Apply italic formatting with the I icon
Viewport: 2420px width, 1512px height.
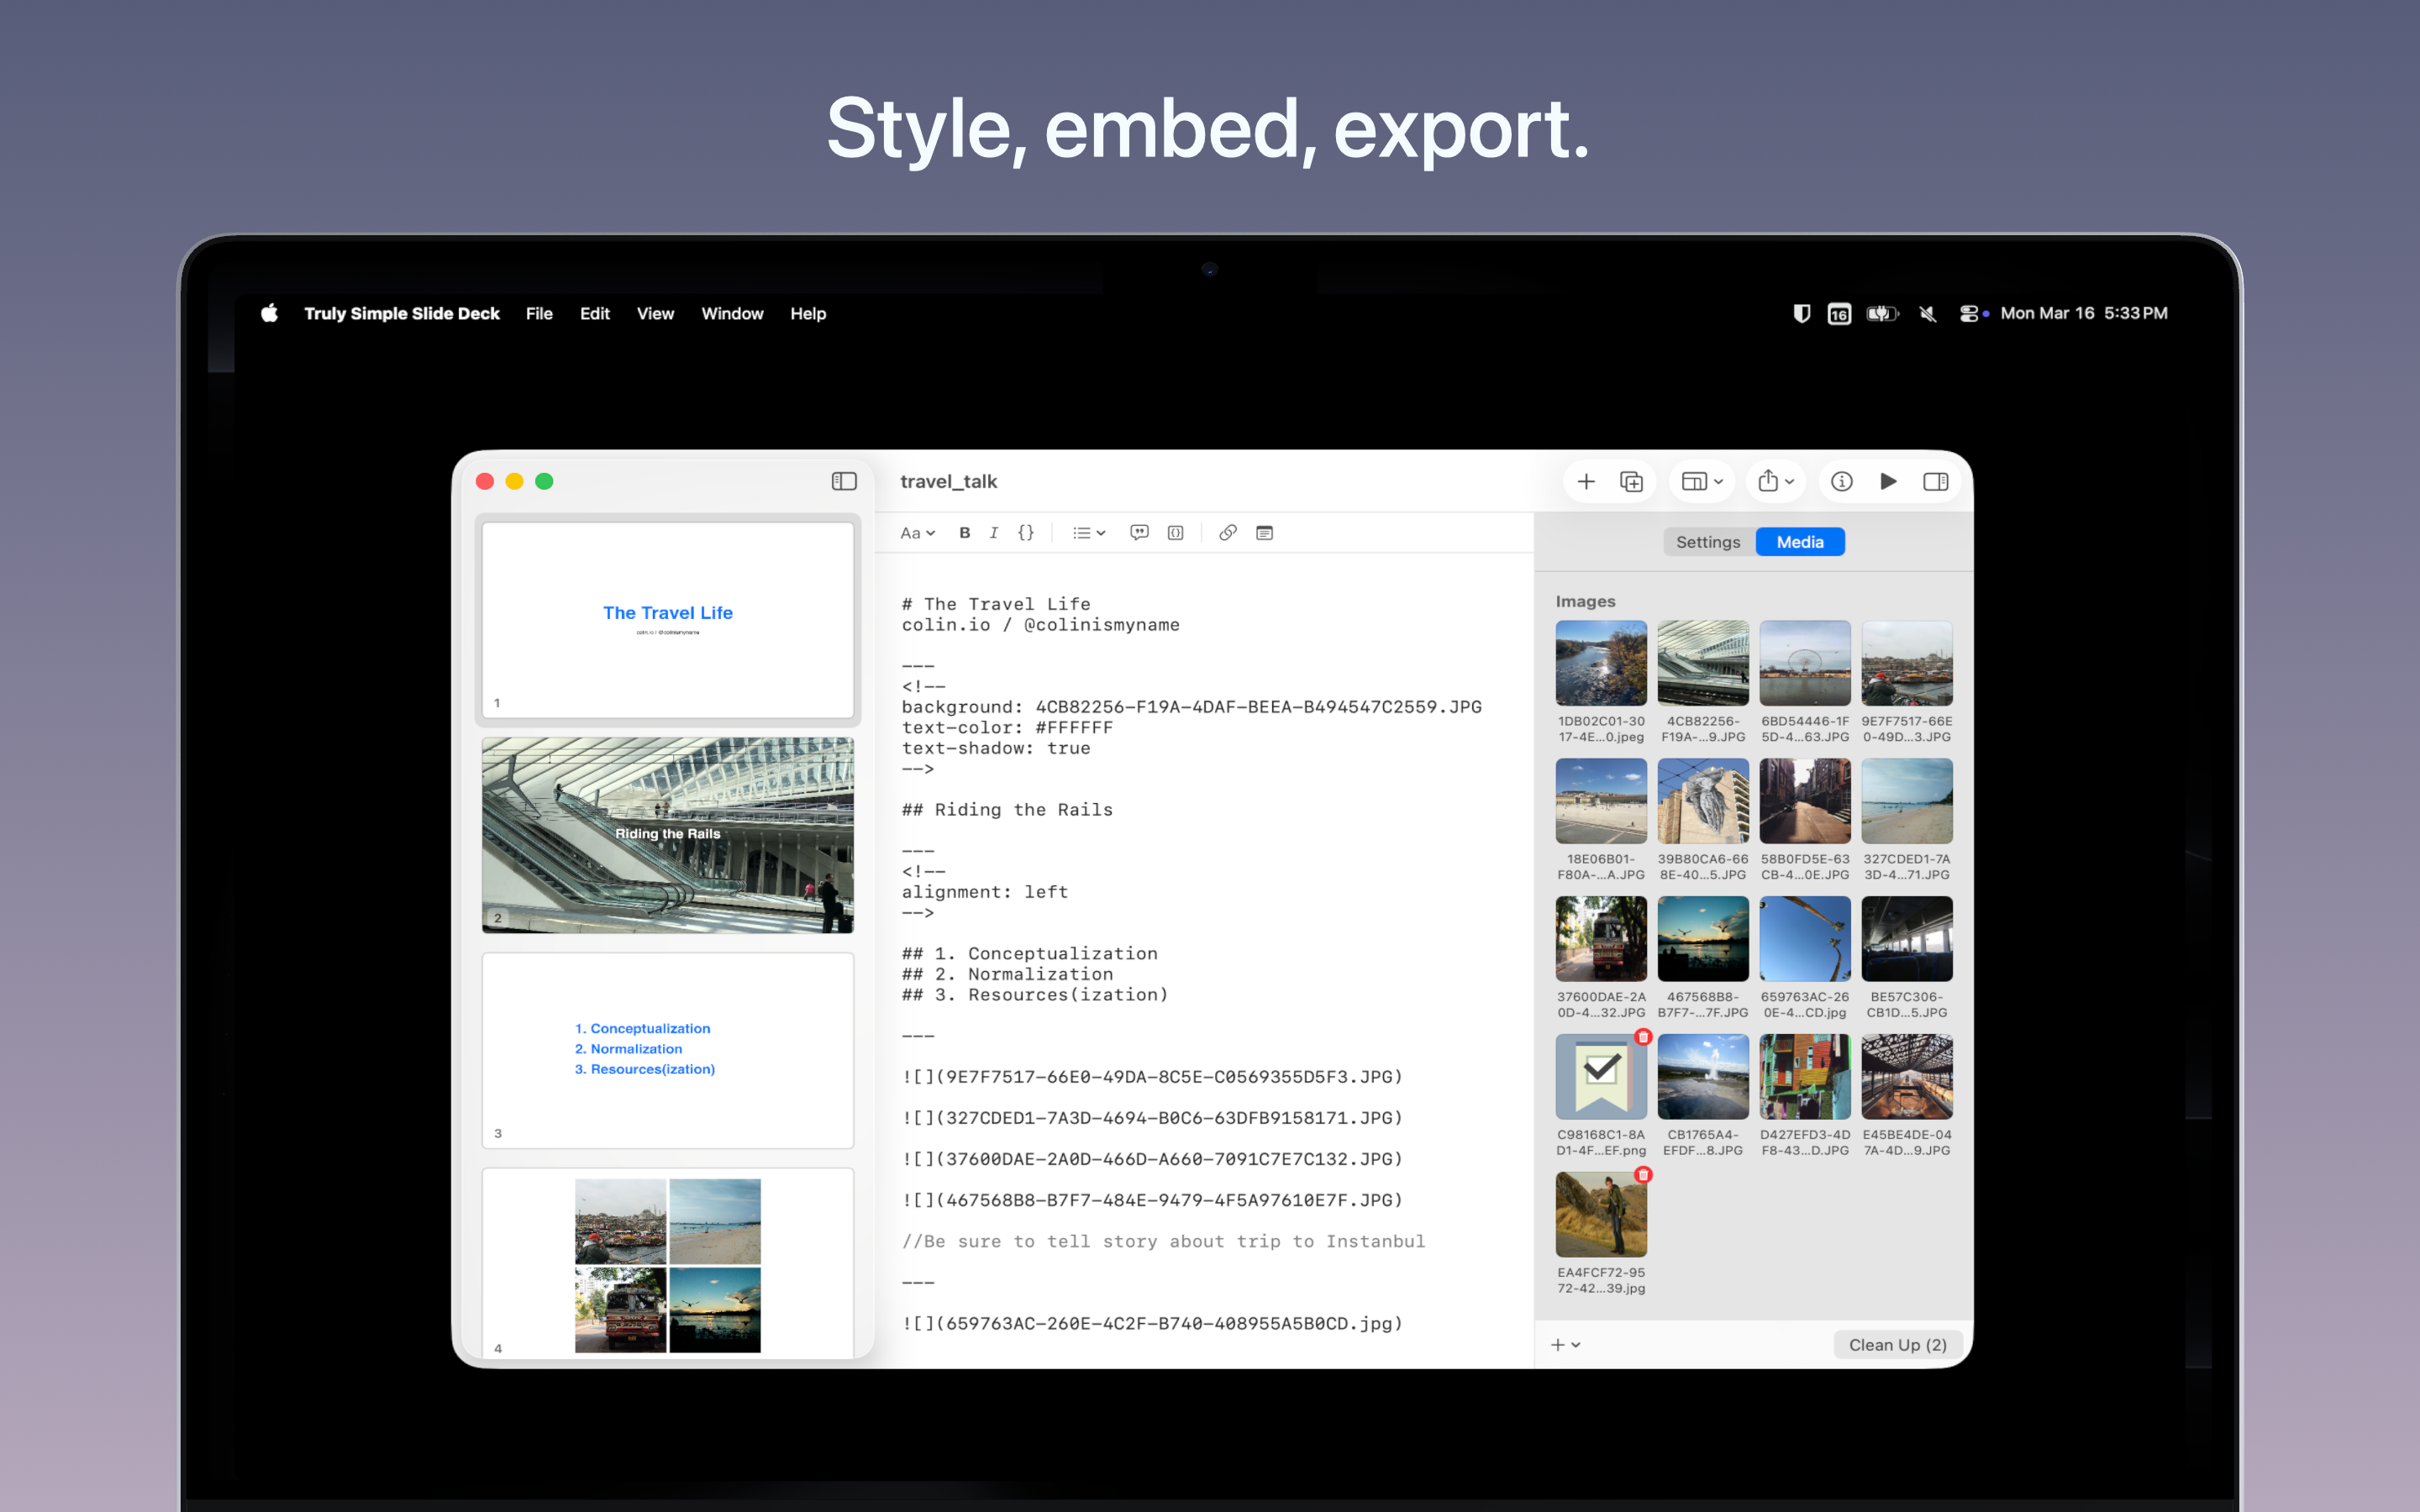coord(994,533)
